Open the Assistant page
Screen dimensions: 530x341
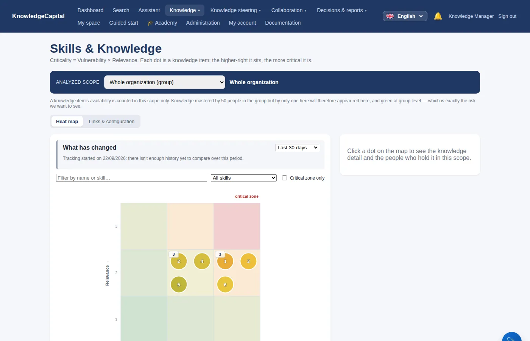(x=149, y=10)
